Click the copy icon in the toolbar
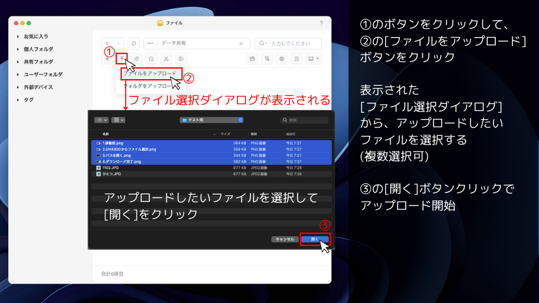Image resolution: width=539 pixels, height=303 pixels. (x=136, y=58)
